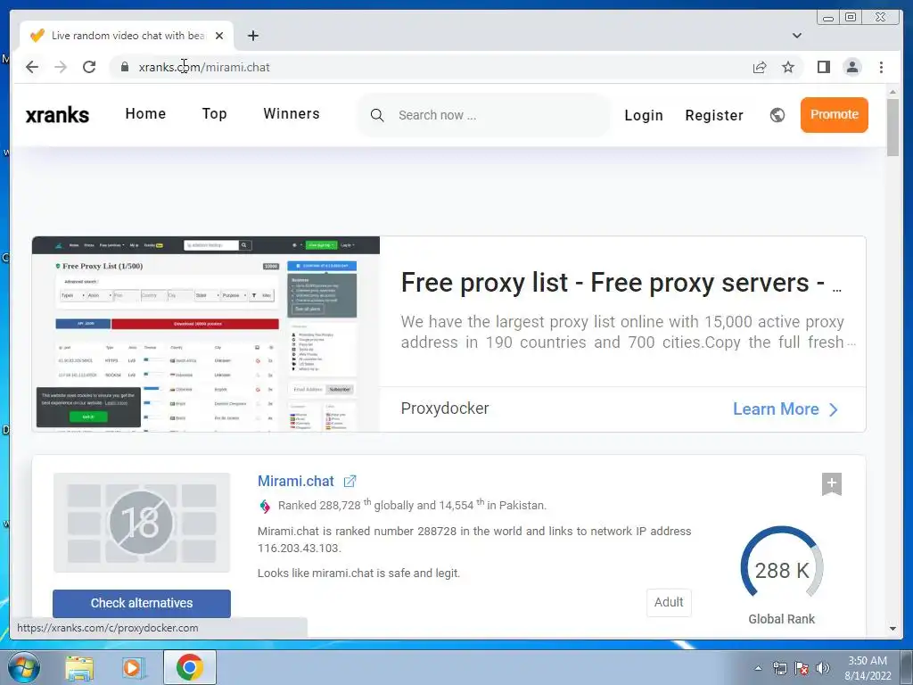This screenshot has width=913, height=685.
Task: Open Windows Explorer from taskbar
Action: [x=79, y=667]
